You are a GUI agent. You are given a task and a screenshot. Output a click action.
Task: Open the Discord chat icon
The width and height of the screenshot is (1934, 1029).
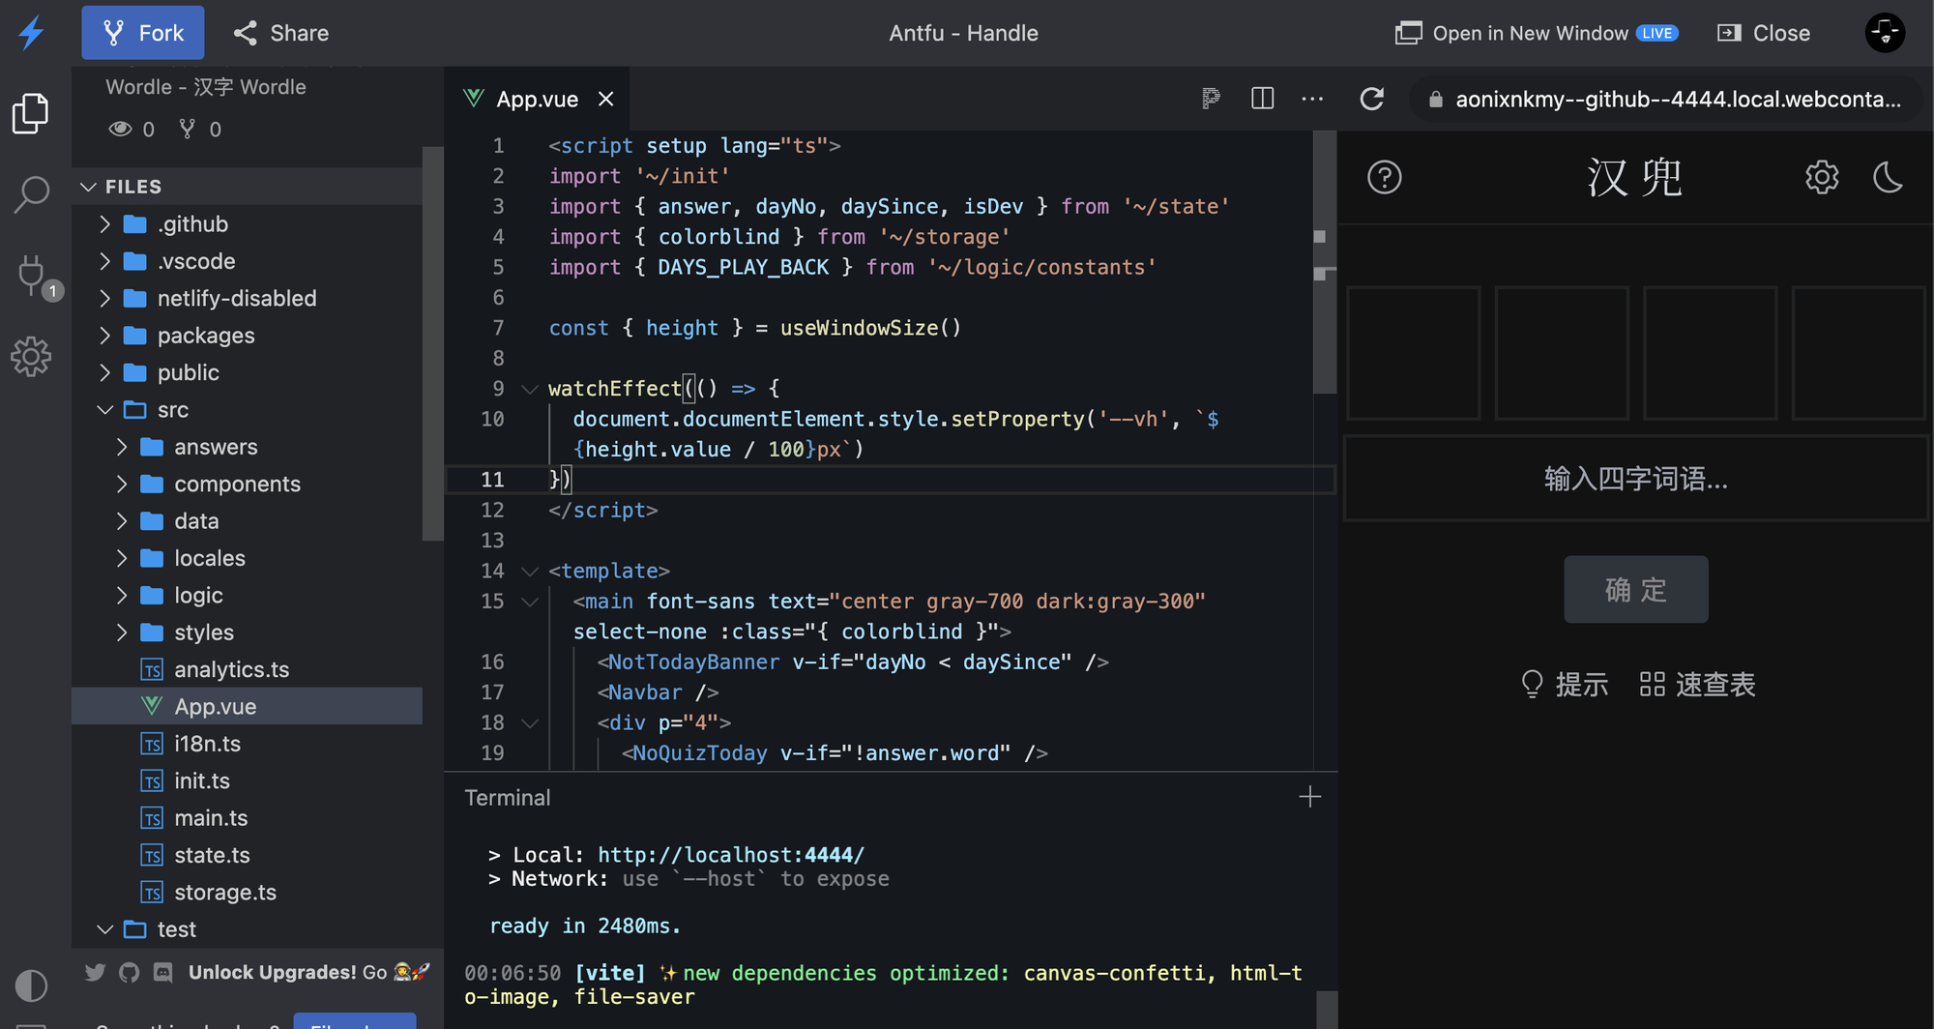pos(163,972)
